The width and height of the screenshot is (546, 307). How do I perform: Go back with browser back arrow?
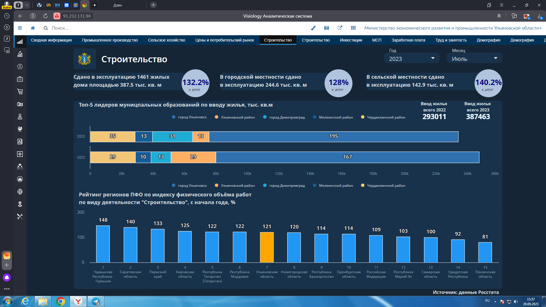pyautogui.click(x=20, y=16)
